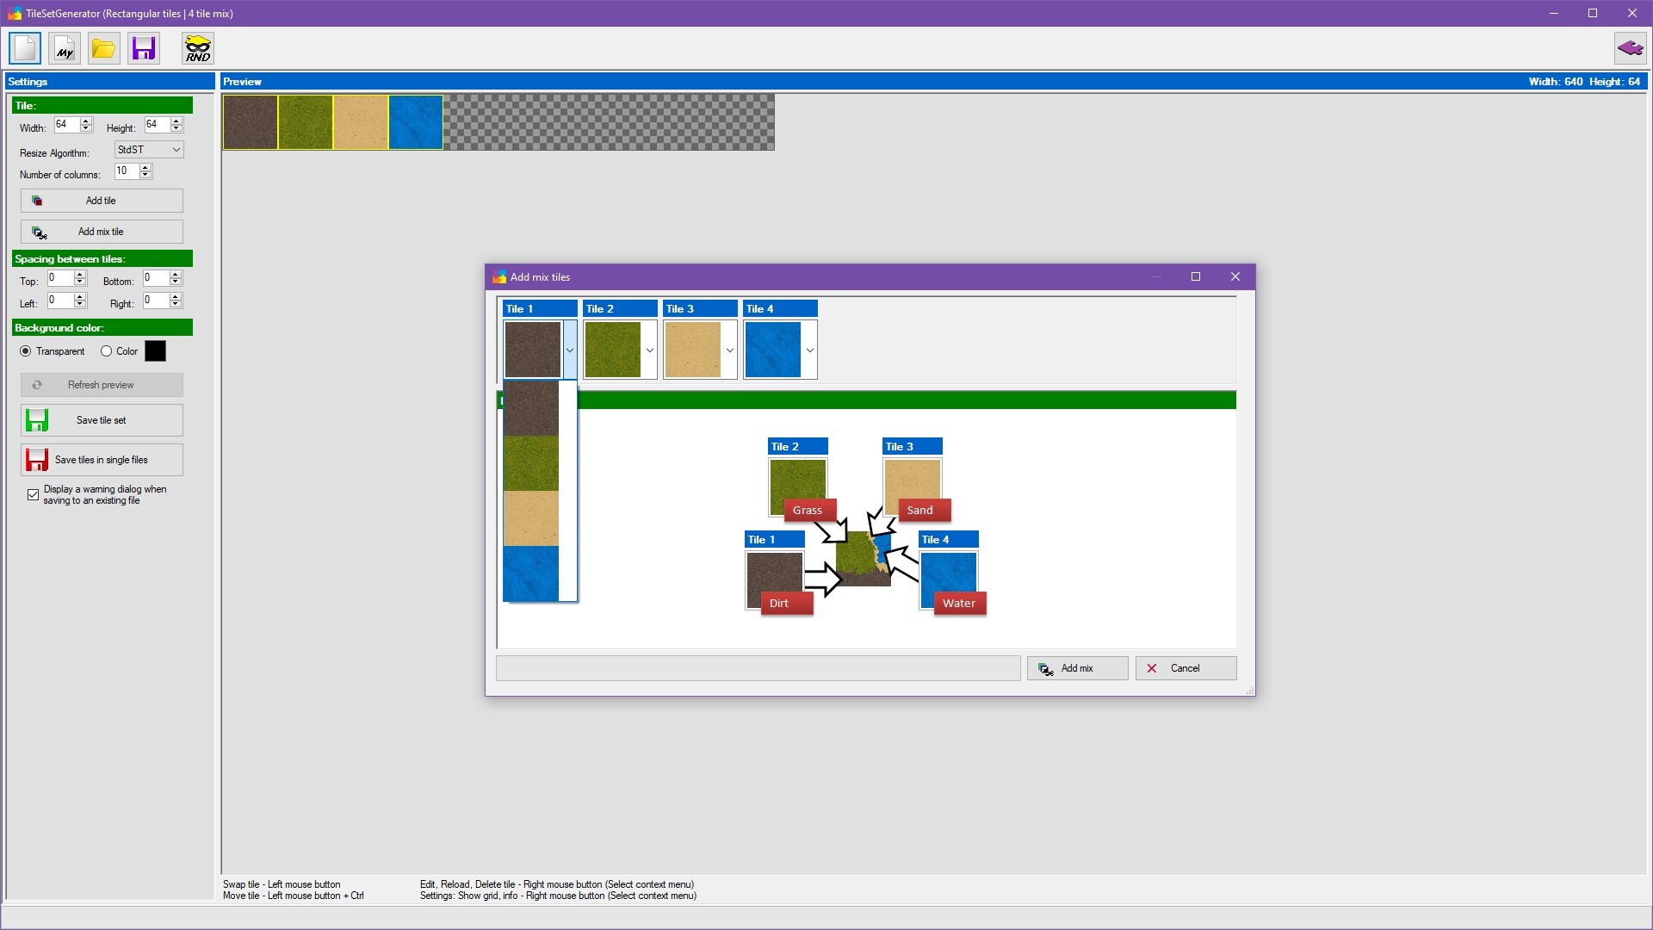
Task: Save tile set using the green disk icon
Action: (x=36, y=420)
